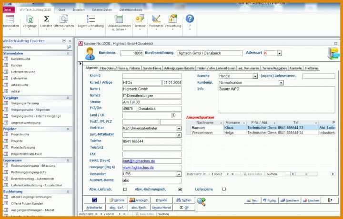This screenshot has width=343, height=219.
Task: Switch to the Kontakte tab
Action: 295,68
